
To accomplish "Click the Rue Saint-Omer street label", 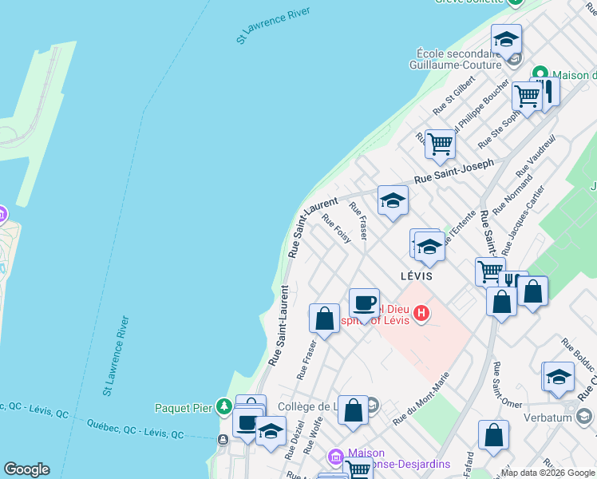I will pos(506,385).
